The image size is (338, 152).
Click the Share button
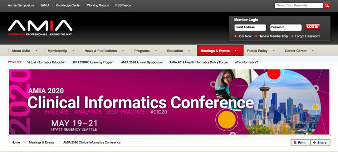pos(320,143)
